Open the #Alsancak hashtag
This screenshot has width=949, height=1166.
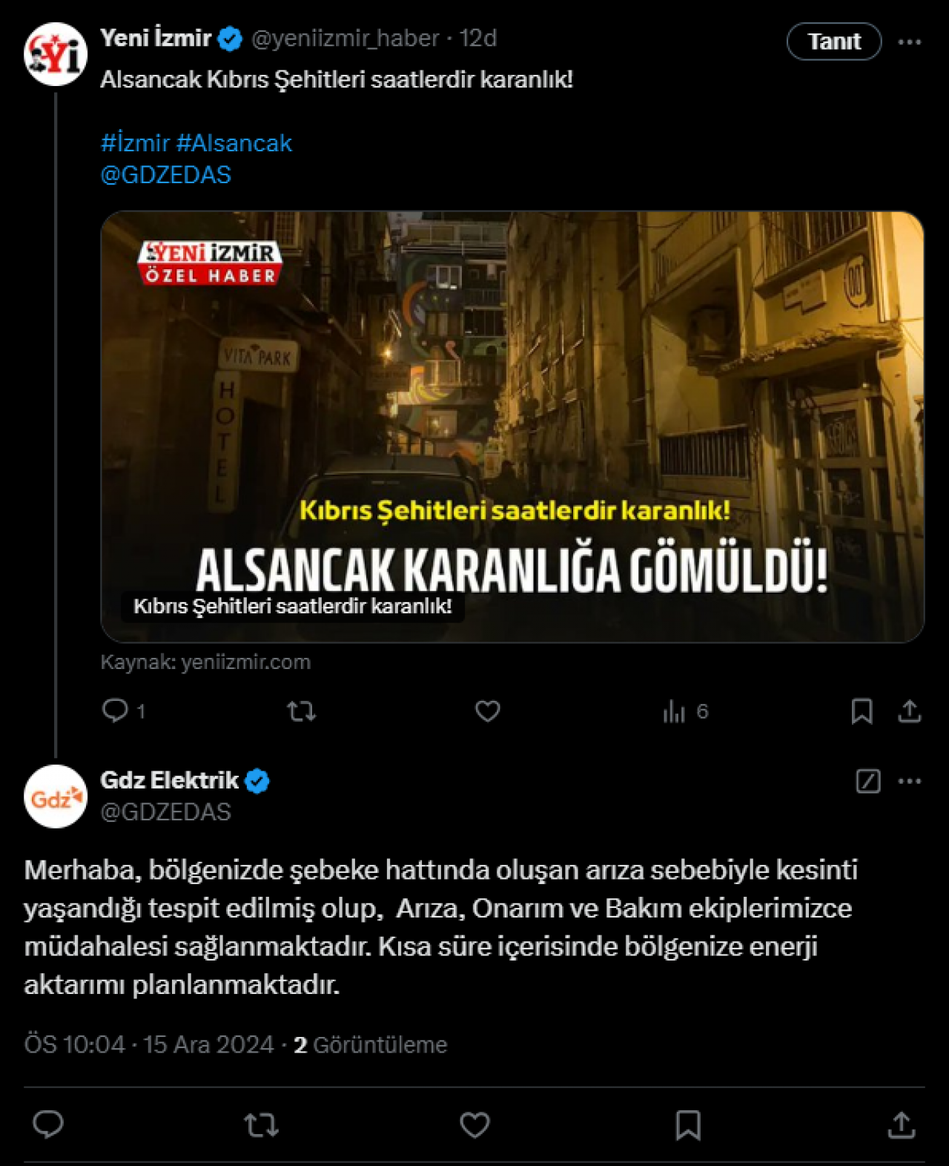coord(234,142)
